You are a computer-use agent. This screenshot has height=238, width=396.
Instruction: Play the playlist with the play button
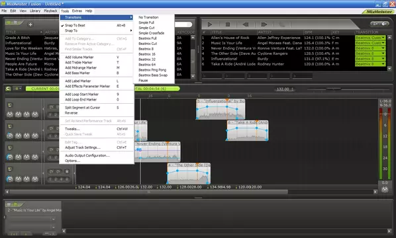210,24
